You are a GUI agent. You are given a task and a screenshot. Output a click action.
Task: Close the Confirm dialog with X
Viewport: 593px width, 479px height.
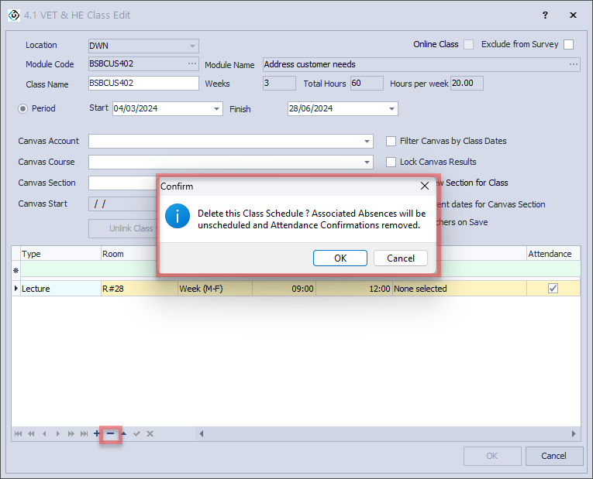pyautogui.click(x=424, y=186)
